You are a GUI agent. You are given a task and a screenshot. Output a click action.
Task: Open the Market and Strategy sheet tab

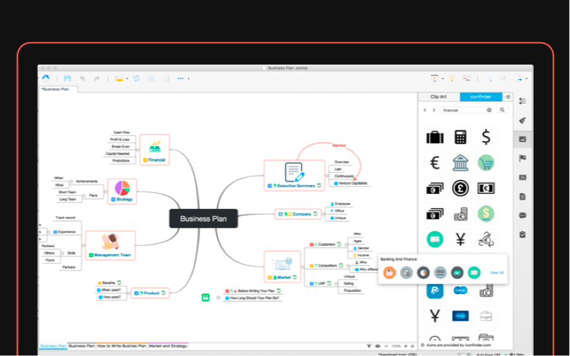[x=168, y=345]
